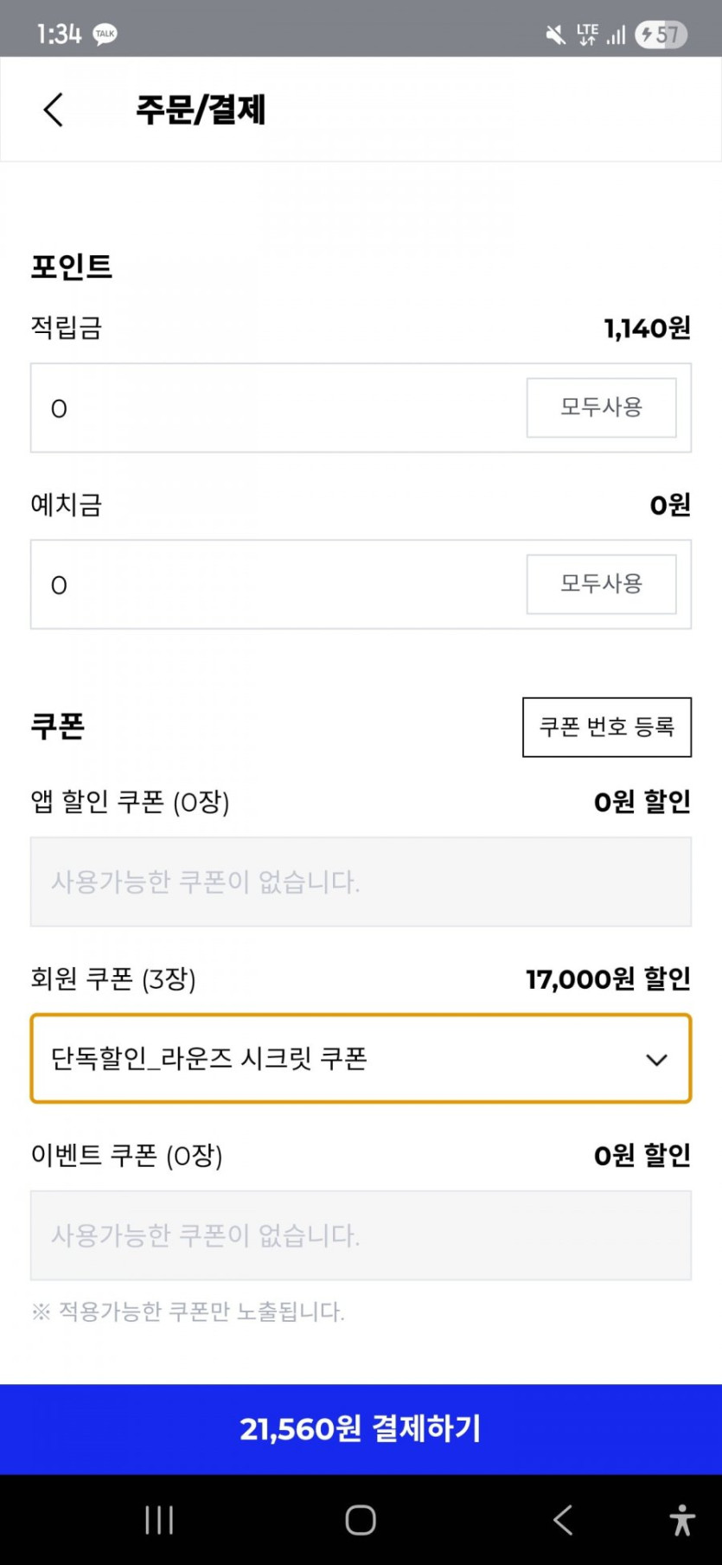Tap 모두사용 for 적립금
Screen dimensions: 722x1565
[602, 407]
